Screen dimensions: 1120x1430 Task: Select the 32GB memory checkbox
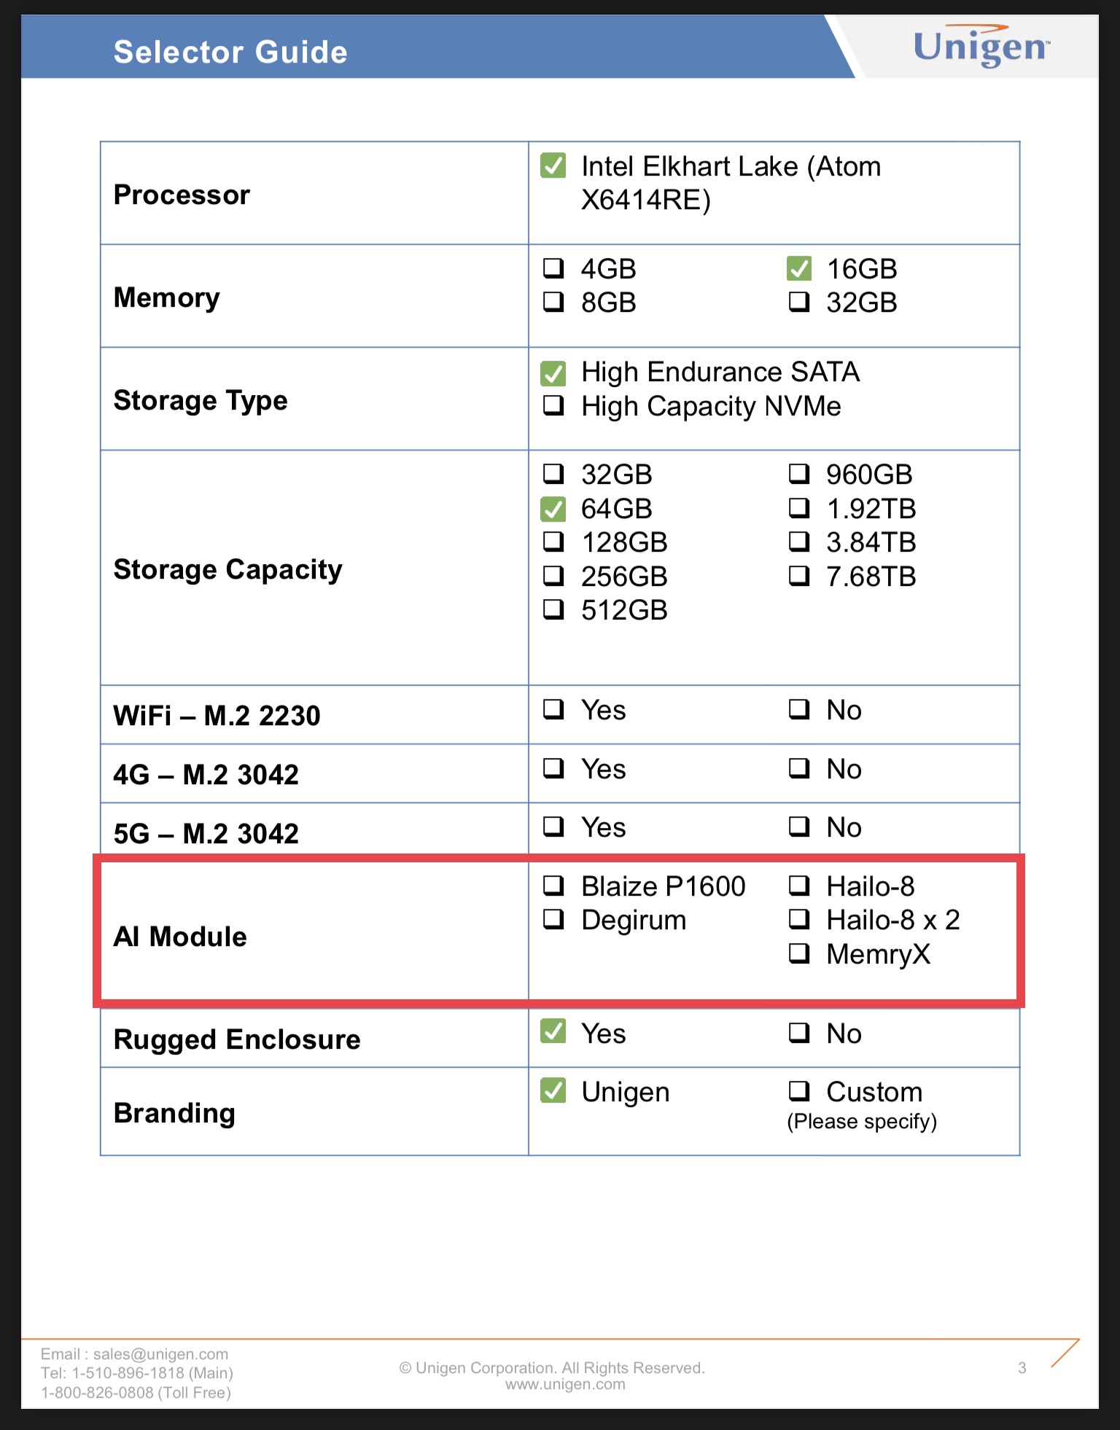[x=799, y=302]
